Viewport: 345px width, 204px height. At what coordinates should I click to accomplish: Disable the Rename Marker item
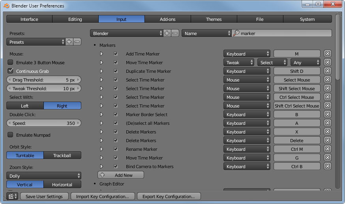(x=116, y=149)
